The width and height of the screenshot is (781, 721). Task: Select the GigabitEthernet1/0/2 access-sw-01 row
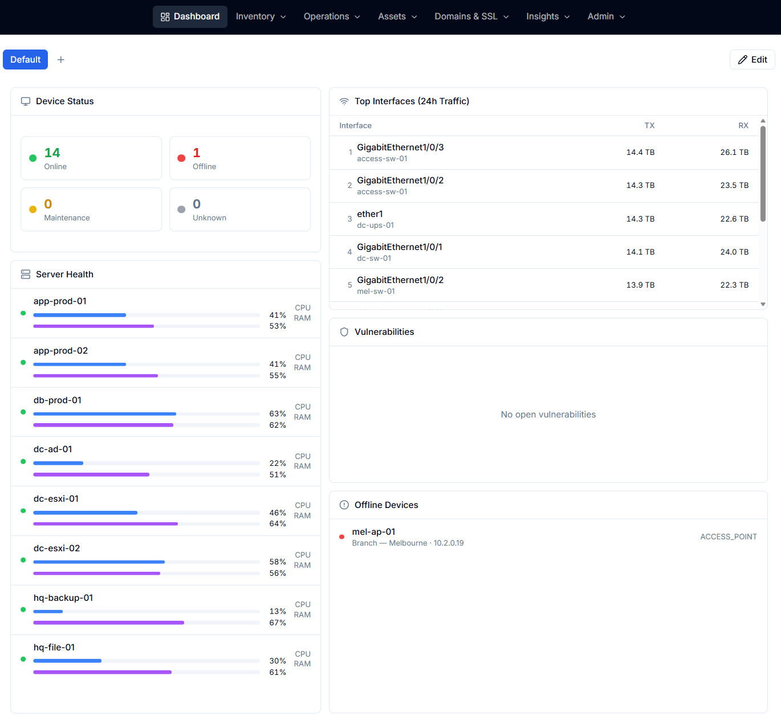pos(544,186)
